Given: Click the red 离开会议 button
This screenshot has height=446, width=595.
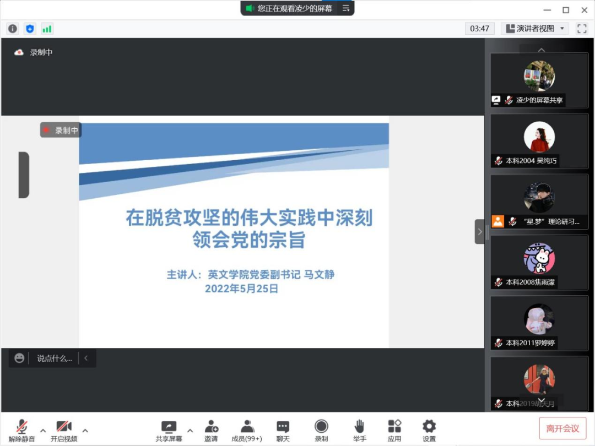Looking at the screenshot, I should tap(562, 428).
